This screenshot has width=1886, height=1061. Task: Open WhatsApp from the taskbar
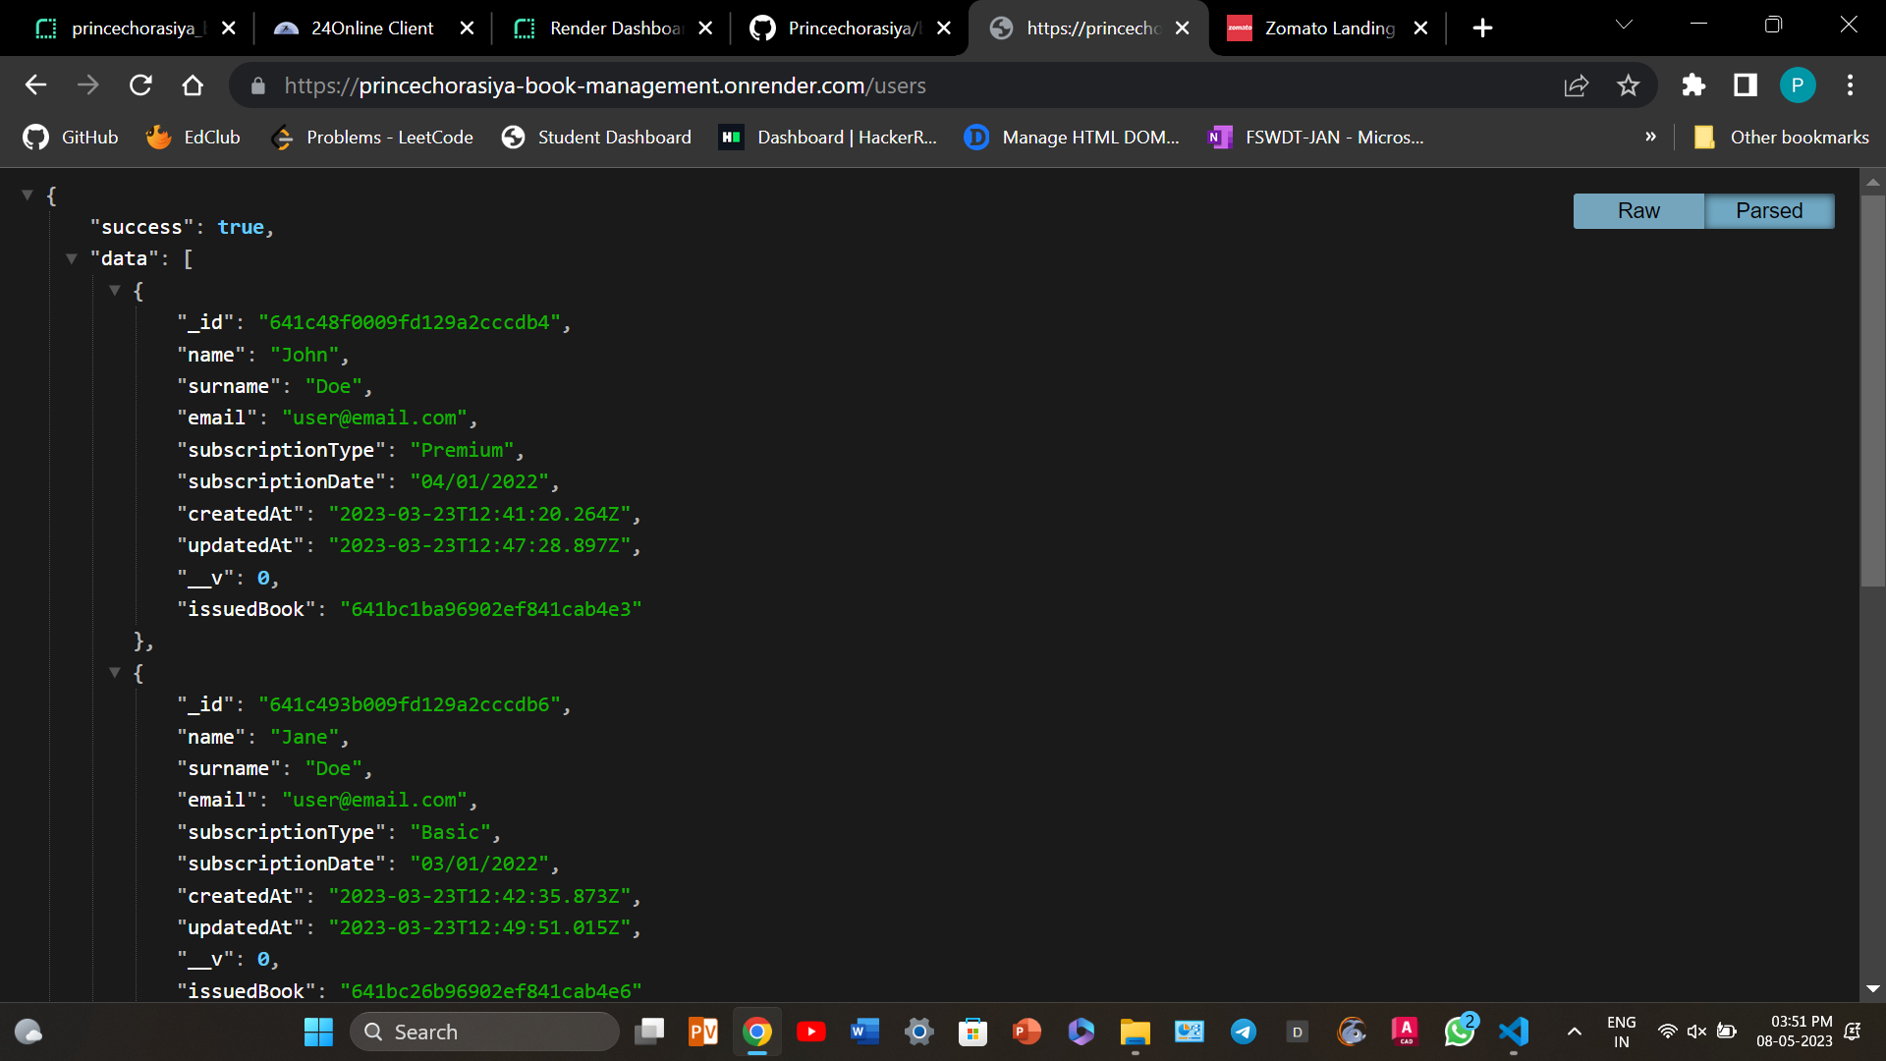coord(1459,1032)
